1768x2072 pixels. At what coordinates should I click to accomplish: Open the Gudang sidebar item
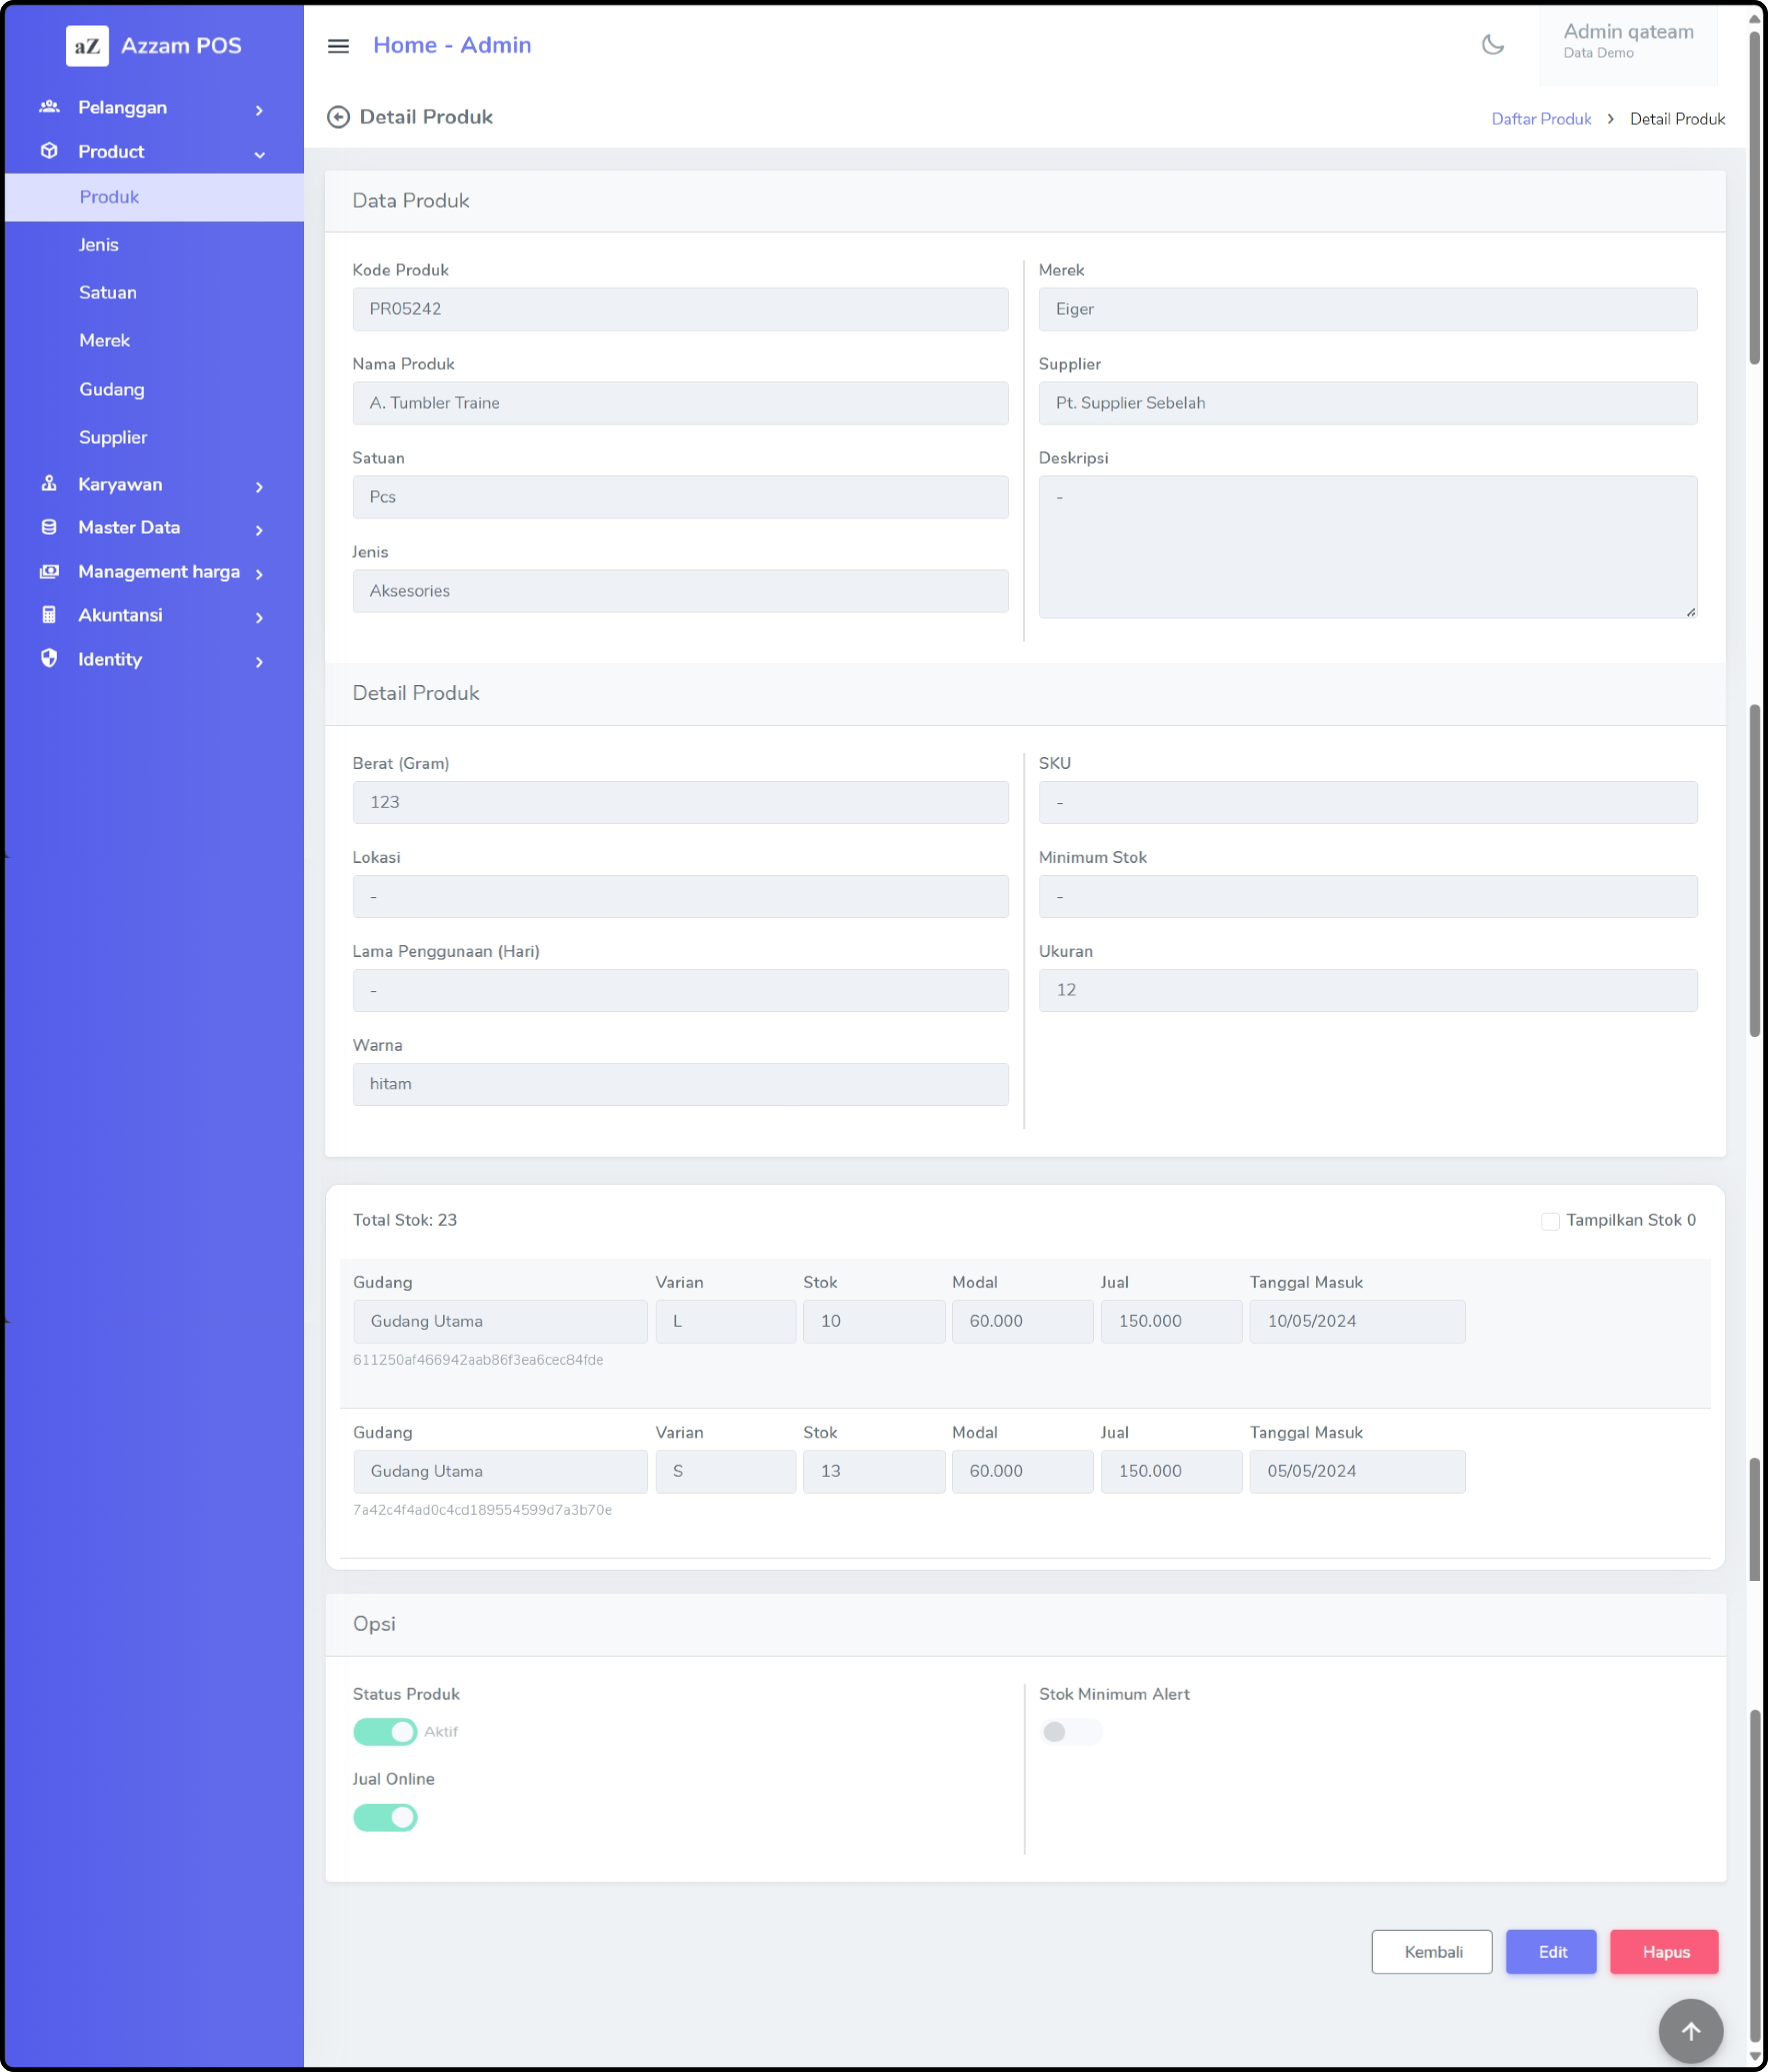[112, 389]
